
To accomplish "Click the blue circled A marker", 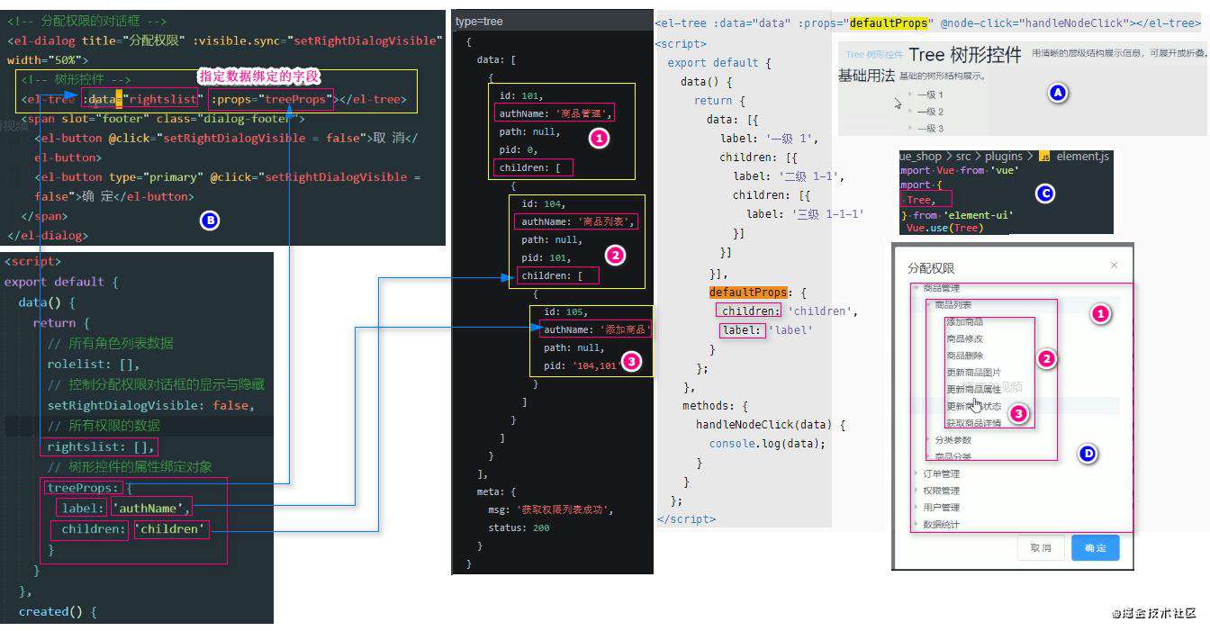I will pos(1058,93).
